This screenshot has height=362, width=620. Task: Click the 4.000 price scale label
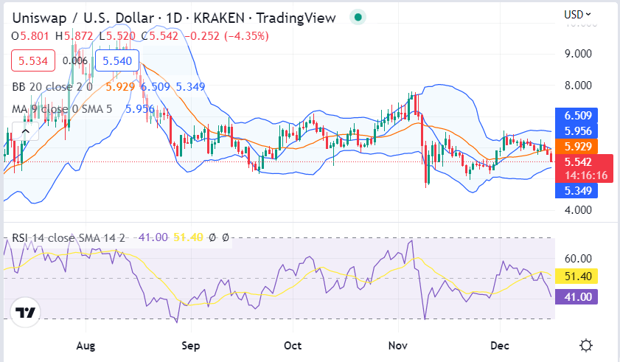coord(578,210)
